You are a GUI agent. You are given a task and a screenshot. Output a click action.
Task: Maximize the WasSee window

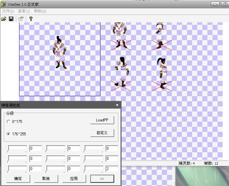[225, 4]
